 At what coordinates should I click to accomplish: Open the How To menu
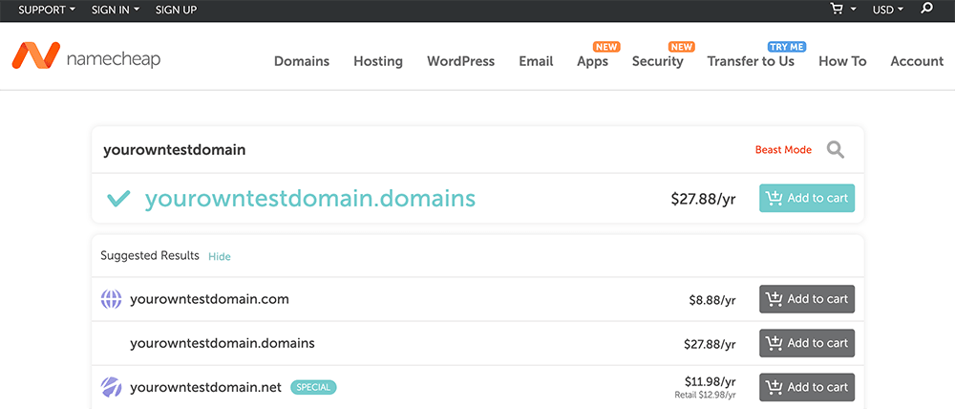pyautogui.click(x=842, y=61)
